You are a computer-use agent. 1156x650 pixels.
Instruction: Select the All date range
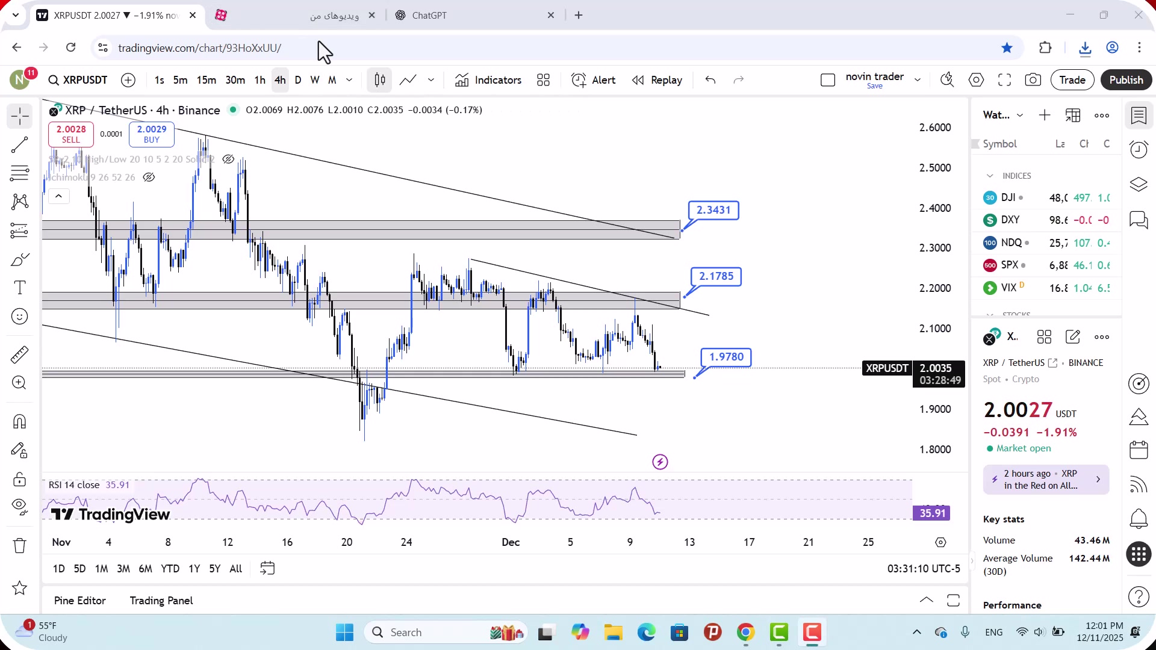coord(236,569)
